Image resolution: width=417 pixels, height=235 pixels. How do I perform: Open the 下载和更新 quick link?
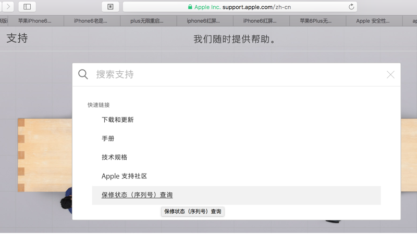[x=118, y=120]
